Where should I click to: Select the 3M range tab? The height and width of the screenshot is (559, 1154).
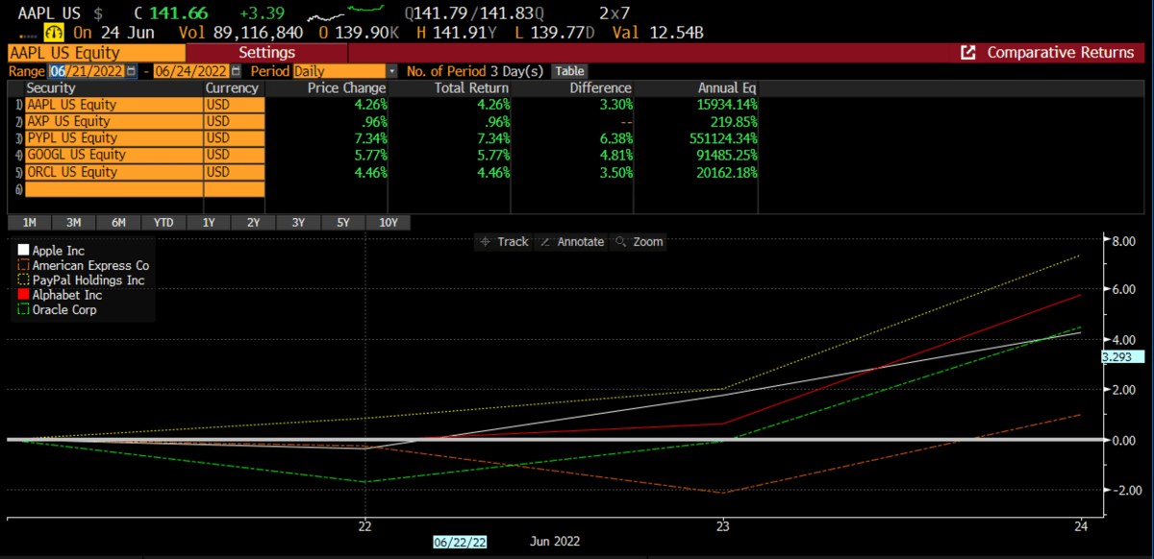[x=74, y=223]
